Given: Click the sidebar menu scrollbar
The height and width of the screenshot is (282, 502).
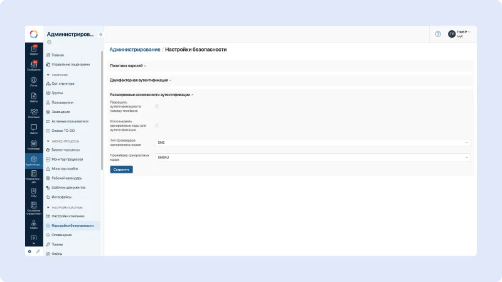Looking at the screenshot, I should pos(102,111).
